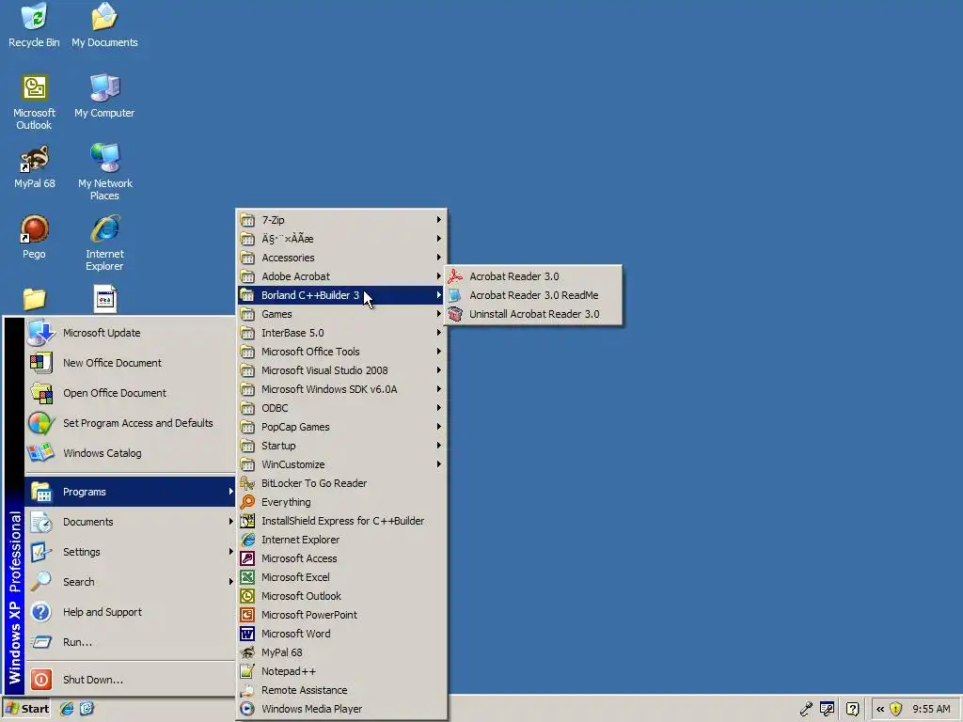Select the MyPal 68 desktop shortcut
The width and height of the screenshot is (963, 722).
tap(35, 167)
